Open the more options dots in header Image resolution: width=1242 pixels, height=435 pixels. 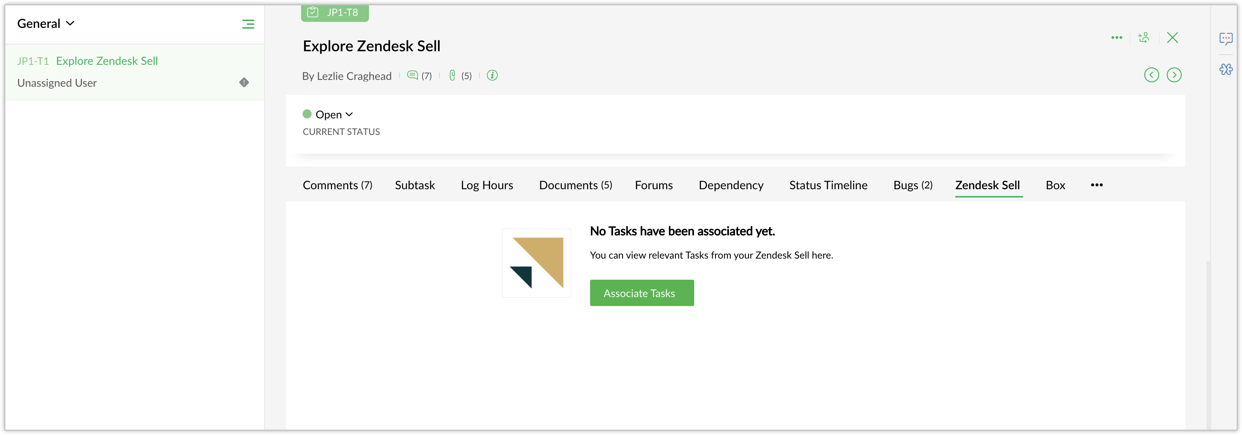[1117, 38]
